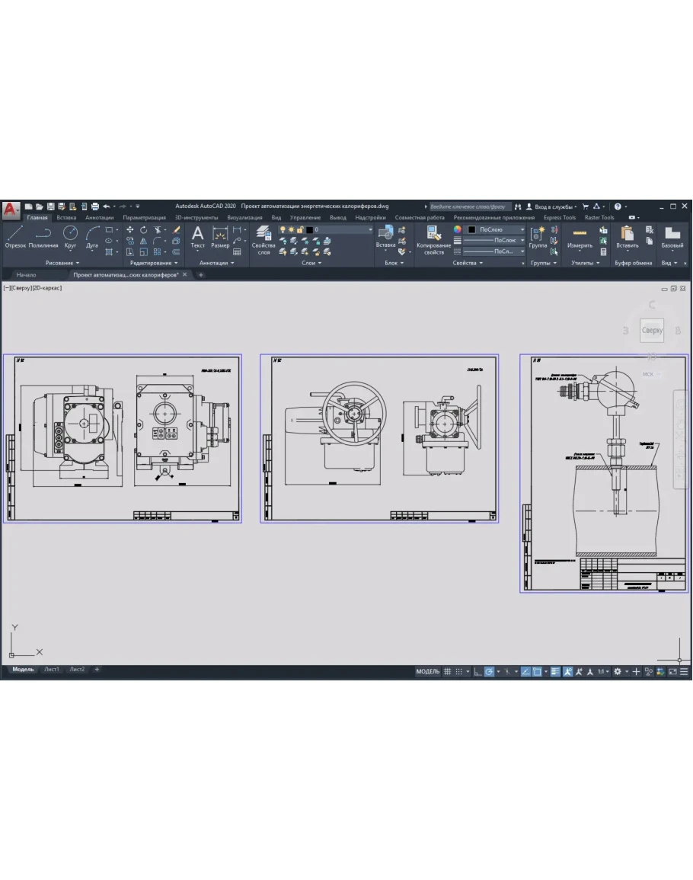This screenshot has width=693, height=880.
Task: Choose the Дуга arc tool
Action: coord(92,236)
